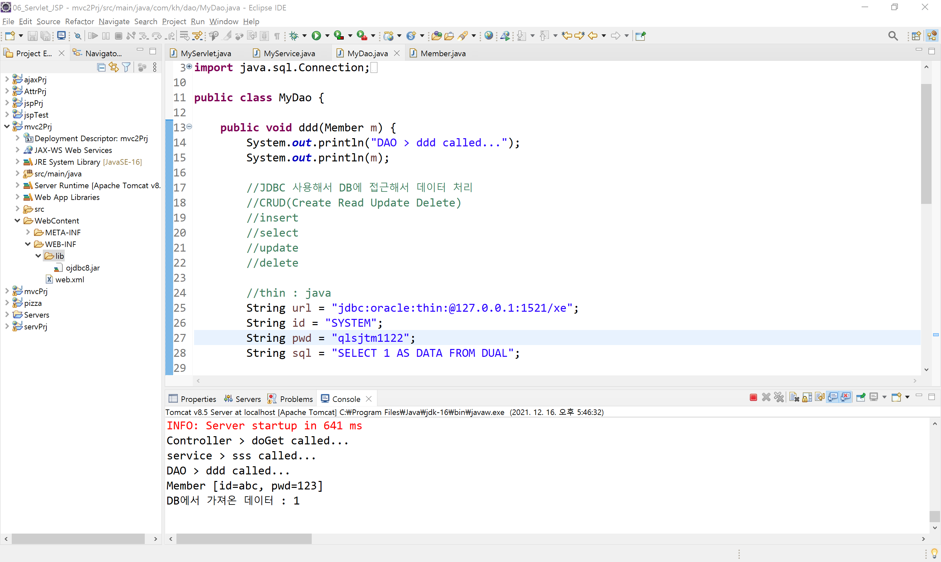Screen dimensions: 941x562
Task: Expand the META-INF folder
Action: pyautogui.click(x=28, y=232)
